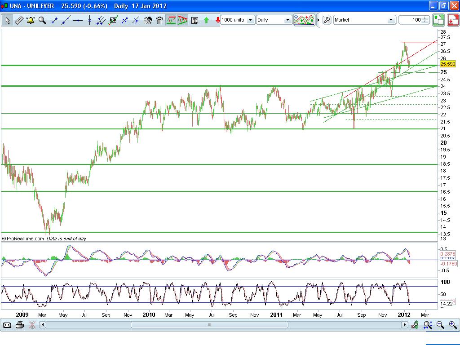Image resolution: width=460 pixels, height=345 pixels.
Task: Pick the parallel line copy tool
Action: (136, 20)
